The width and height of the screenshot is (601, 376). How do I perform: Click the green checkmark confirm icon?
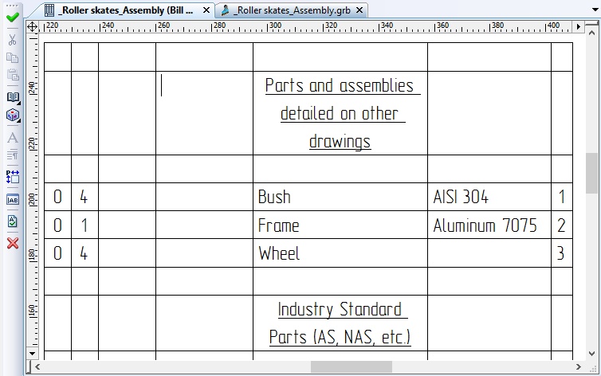click(x=13, y=17)
